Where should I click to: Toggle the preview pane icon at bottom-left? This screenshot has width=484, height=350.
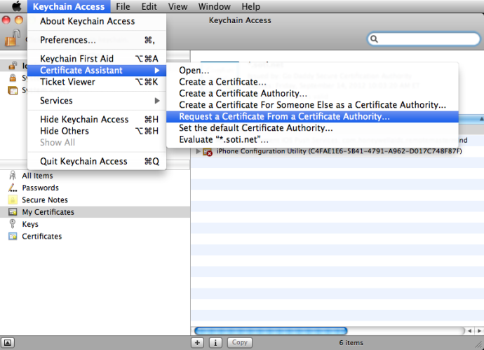point(8,342)
